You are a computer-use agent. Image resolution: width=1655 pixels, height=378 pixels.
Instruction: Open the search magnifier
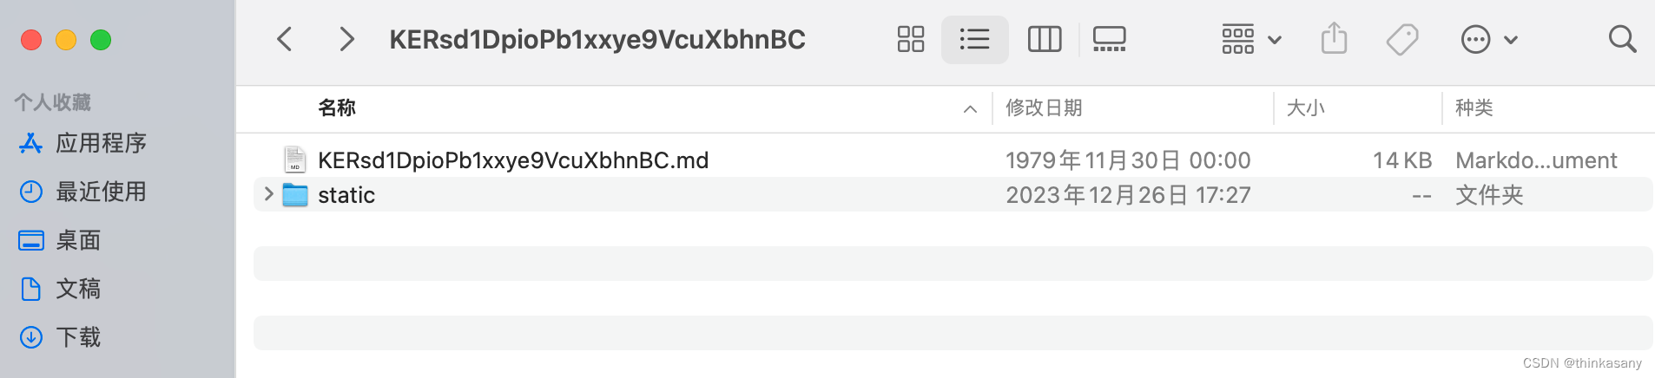point(1622,39)
